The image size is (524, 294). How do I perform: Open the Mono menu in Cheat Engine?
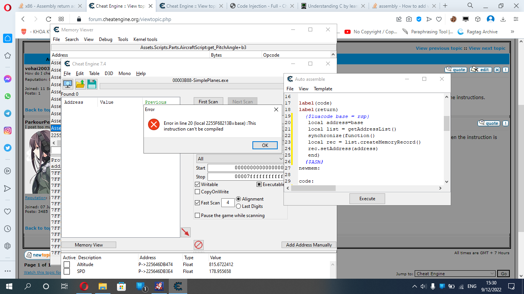(125, 73)
